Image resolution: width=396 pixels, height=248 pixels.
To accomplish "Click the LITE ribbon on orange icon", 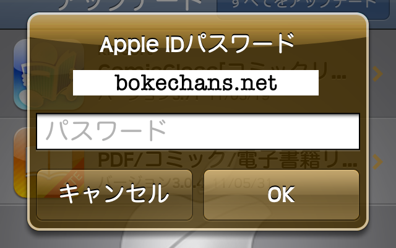I will point(73,181).
